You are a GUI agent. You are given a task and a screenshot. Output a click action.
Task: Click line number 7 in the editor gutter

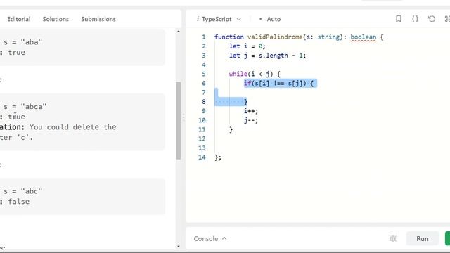pyautogui.click(x=203, y=92)
